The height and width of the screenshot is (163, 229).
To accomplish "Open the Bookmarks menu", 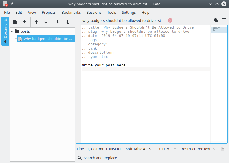I will 71,12.
